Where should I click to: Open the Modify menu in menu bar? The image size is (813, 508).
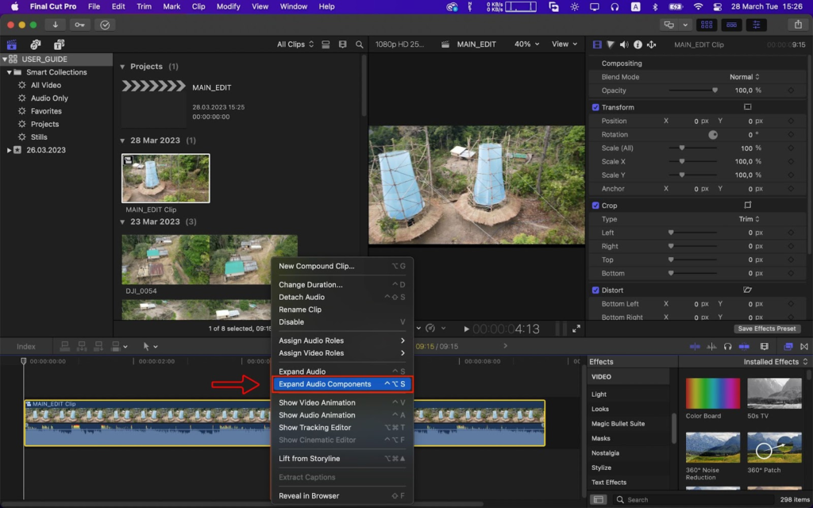click(228, 6)
